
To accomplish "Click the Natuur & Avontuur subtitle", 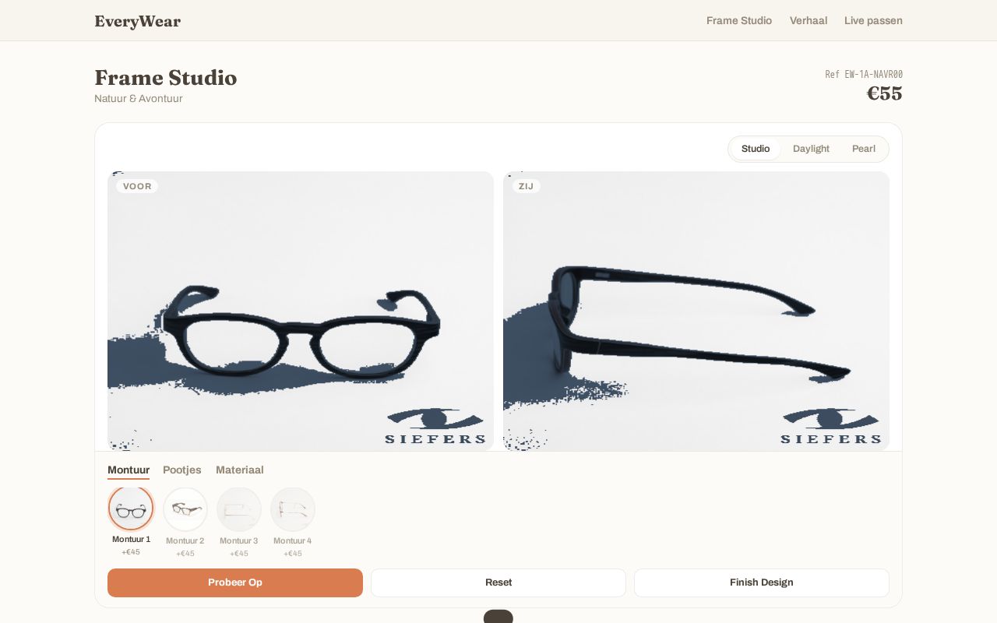I will click(x=139, y=99).
